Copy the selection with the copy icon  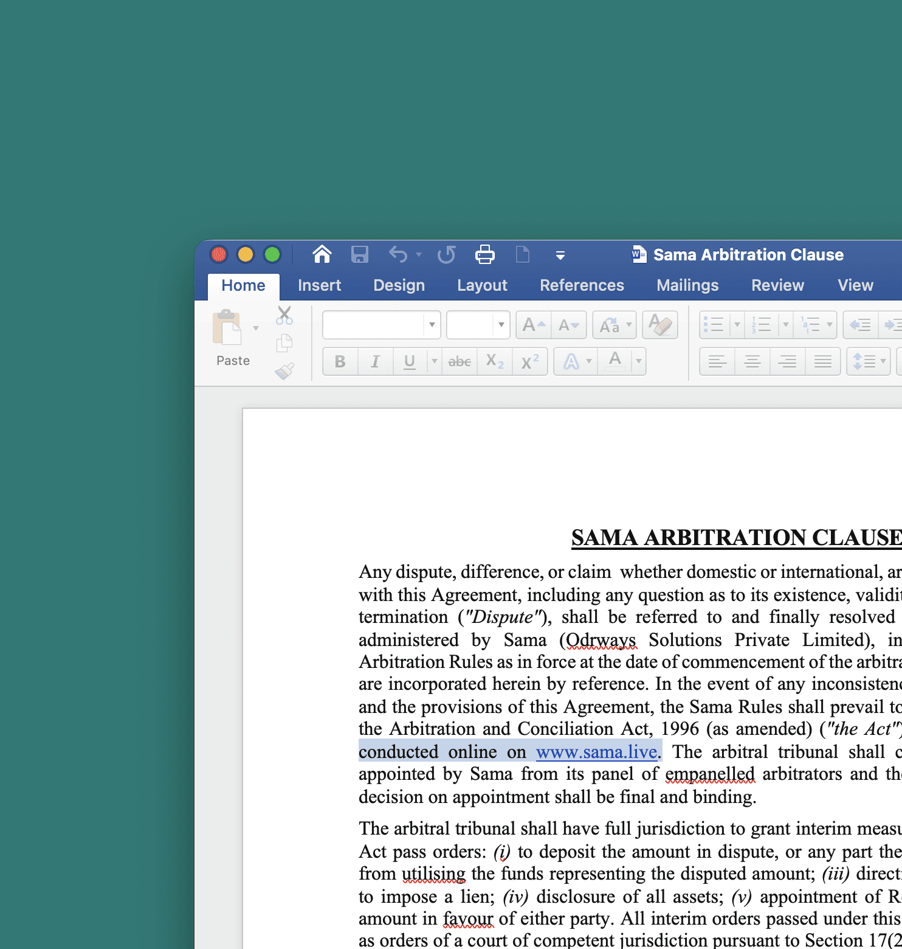pos(284,343)
